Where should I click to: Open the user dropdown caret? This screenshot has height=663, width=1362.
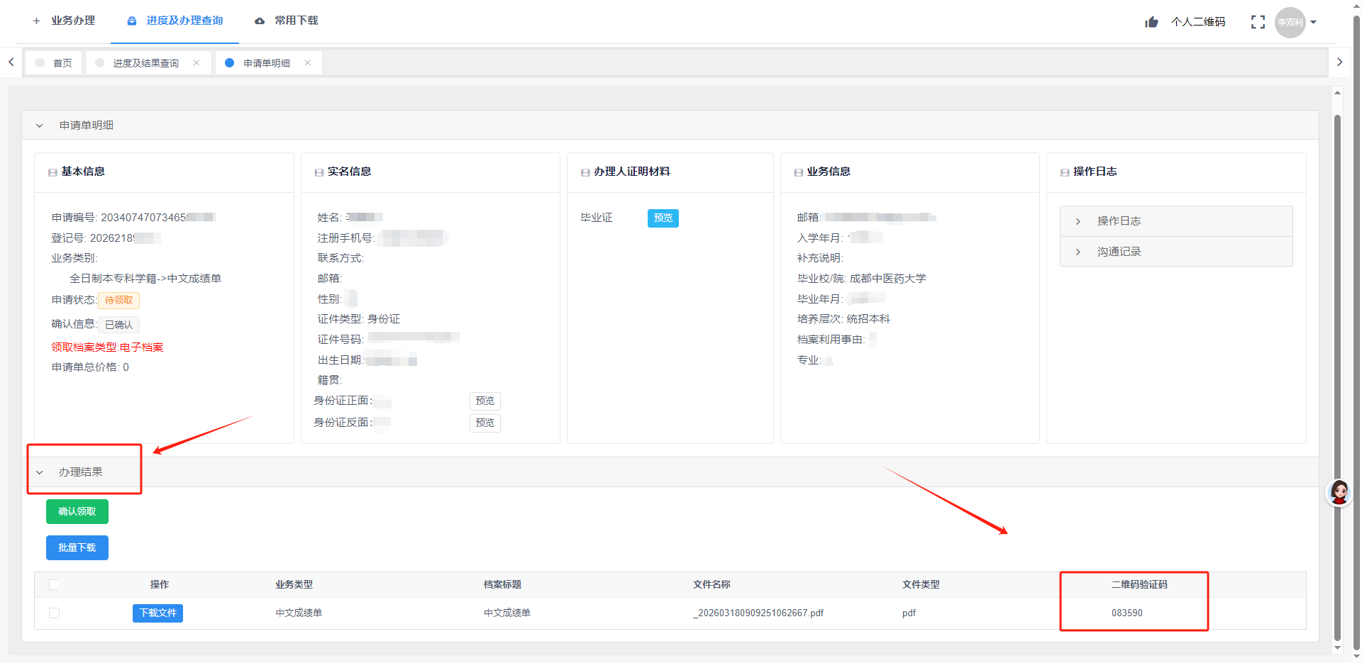coord(1314,22)
